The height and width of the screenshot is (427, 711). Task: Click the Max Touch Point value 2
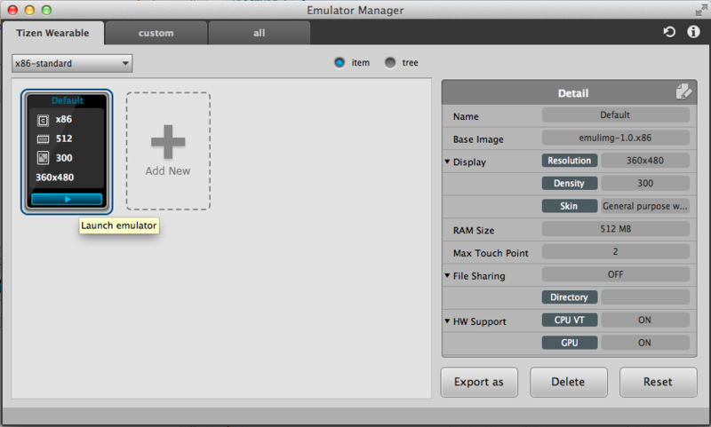click(x=615, y=252)
